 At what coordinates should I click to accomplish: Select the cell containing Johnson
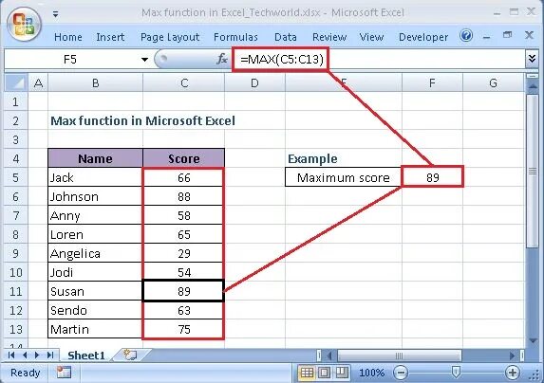click(95, 196)
